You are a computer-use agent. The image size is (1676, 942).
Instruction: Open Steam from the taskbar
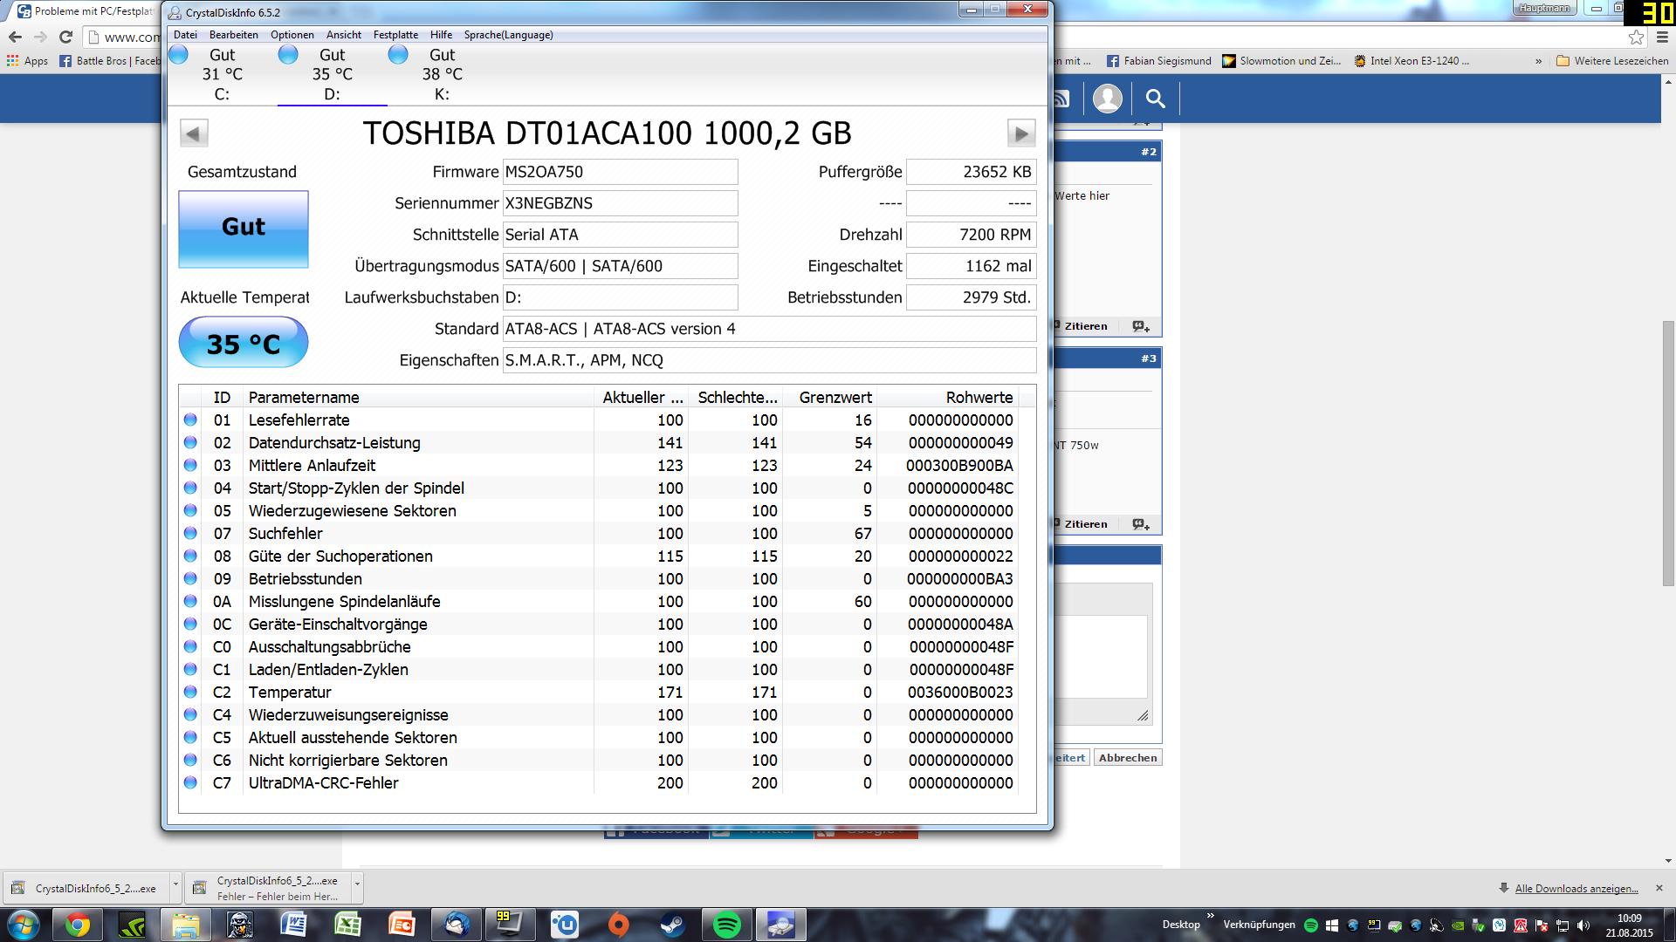click(x=672, y=925)
